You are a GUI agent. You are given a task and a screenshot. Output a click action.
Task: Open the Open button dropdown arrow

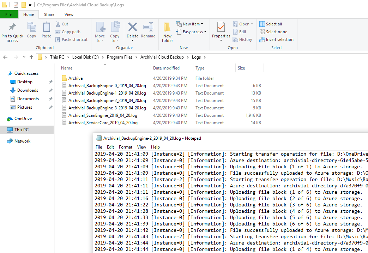[x=252, y=24]
